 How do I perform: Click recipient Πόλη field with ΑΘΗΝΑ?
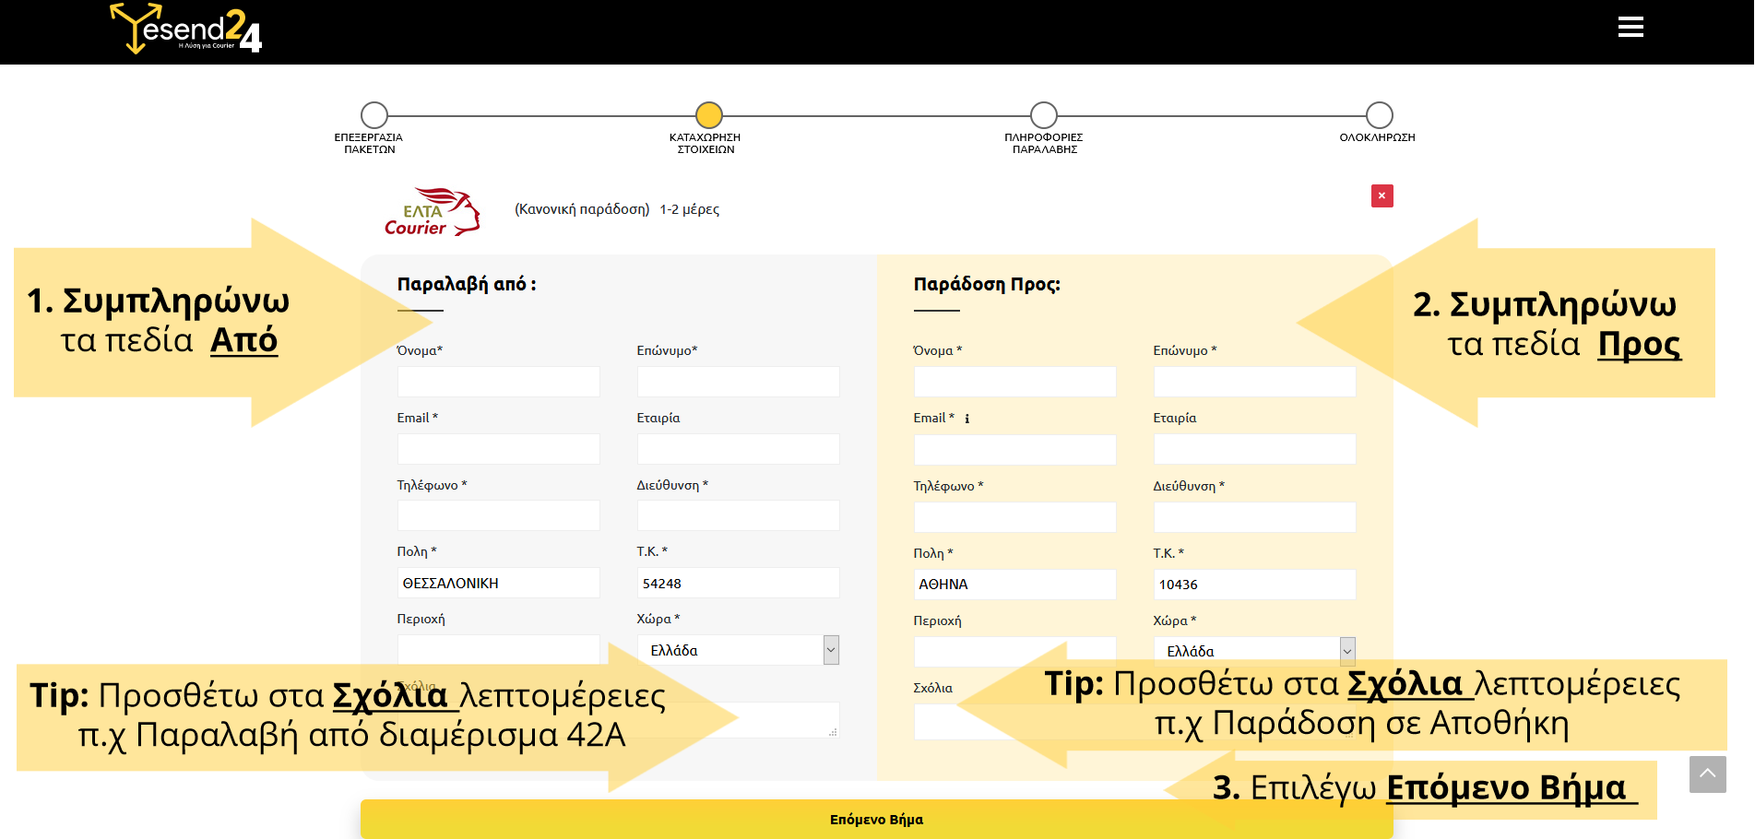(x=1014, y=585)
